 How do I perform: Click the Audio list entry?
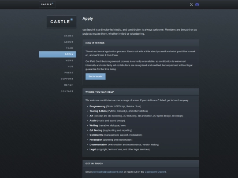coord(107,121)
